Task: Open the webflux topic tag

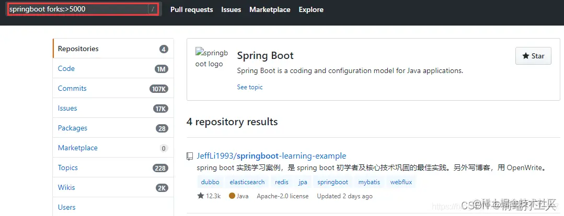Action: (x=401, y=182)
